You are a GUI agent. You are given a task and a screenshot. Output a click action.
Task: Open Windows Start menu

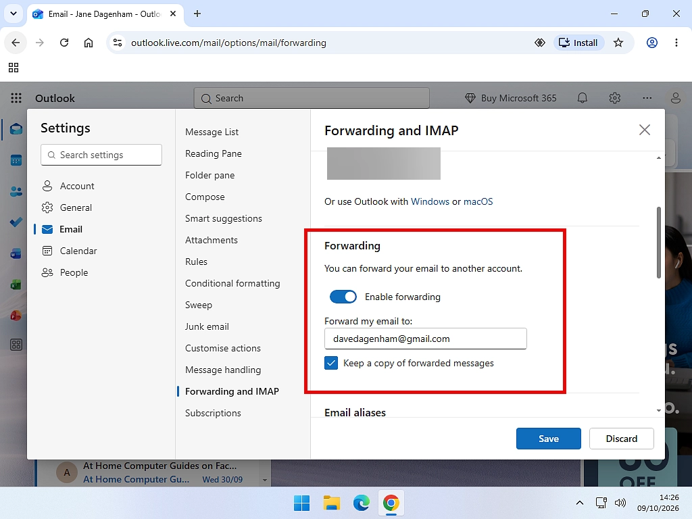[x=302, y=503]
